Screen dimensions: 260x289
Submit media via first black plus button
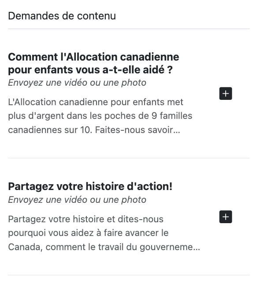point(226,93)
